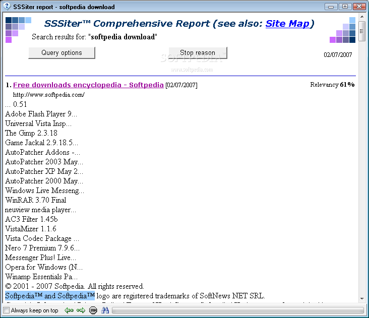Click AutoPatcher Addons -... text

pos(42,152)
